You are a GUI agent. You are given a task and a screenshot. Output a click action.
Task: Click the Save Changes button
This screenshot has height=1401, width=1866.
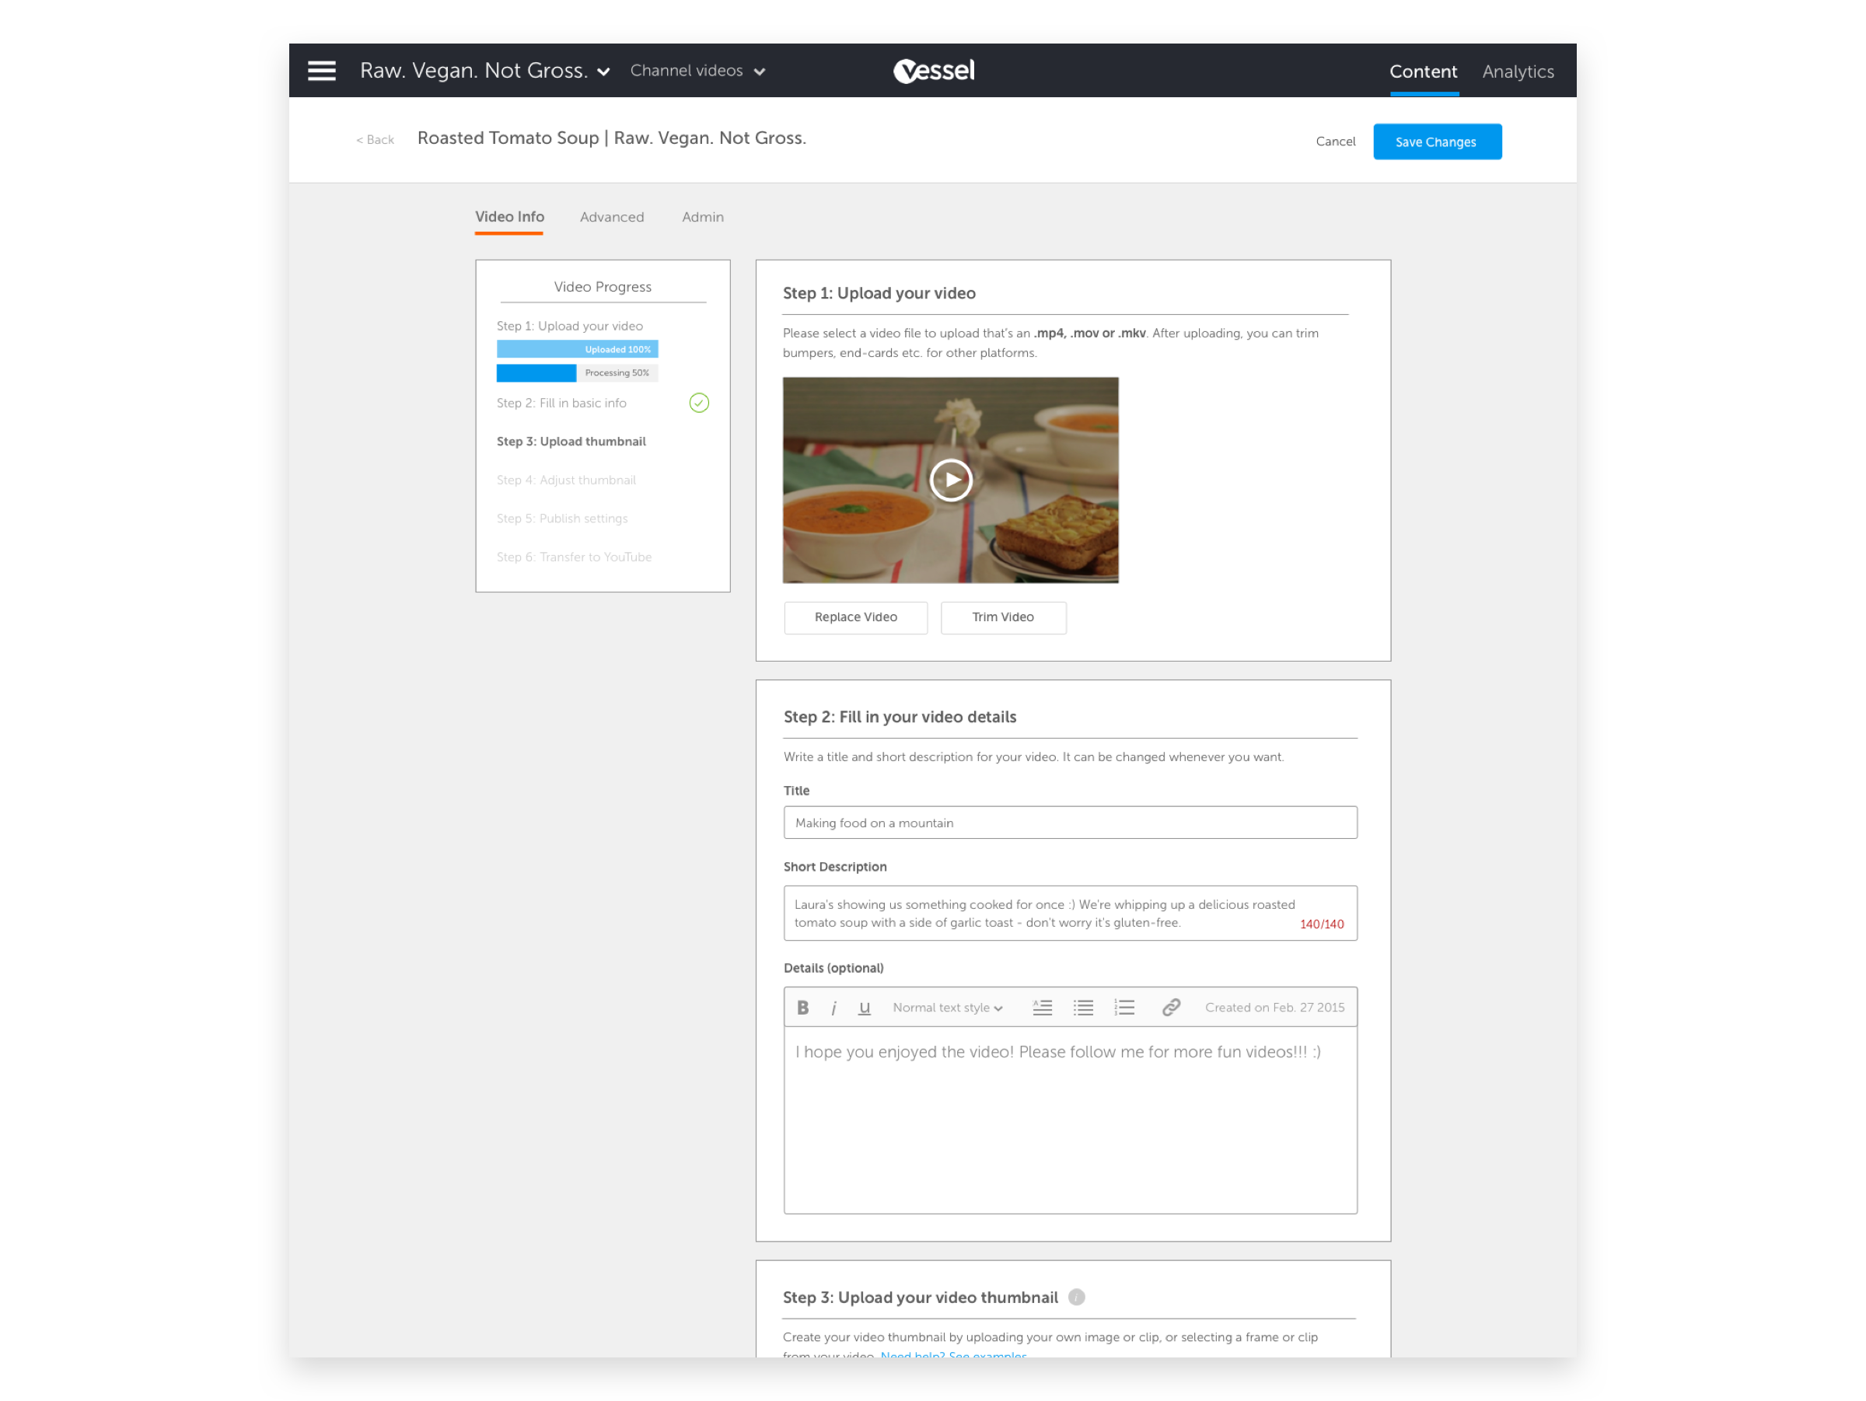(x=1437, y=141)
